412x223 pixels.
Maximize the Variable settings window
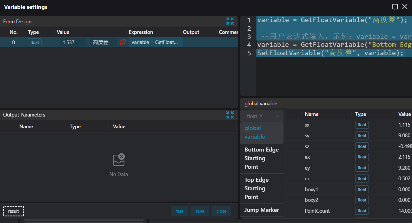pyautogui.click(x=395, y=7)
